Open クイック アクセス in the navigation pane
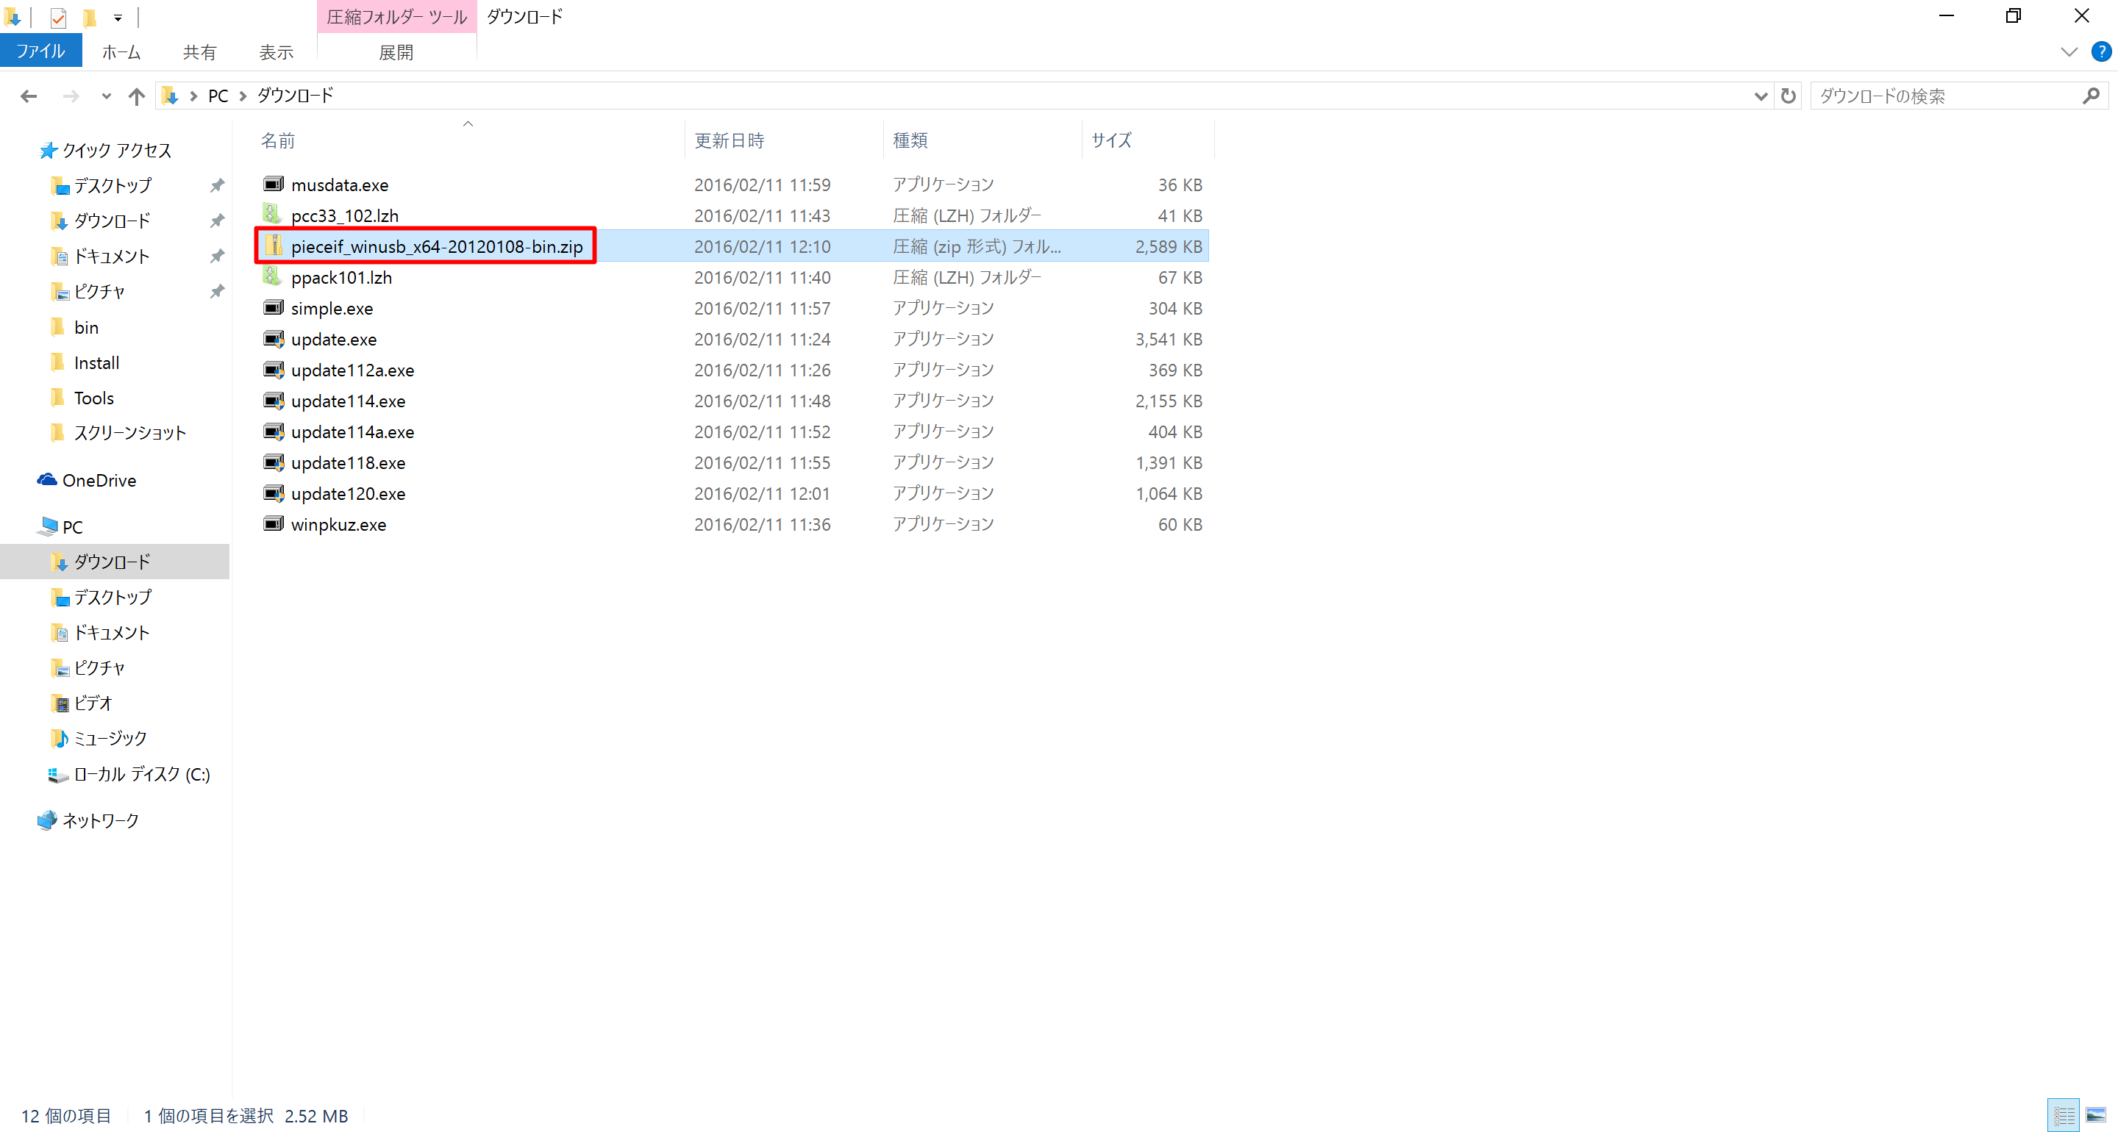Viewport: 2118px width, 1132px height. (117, 151)
